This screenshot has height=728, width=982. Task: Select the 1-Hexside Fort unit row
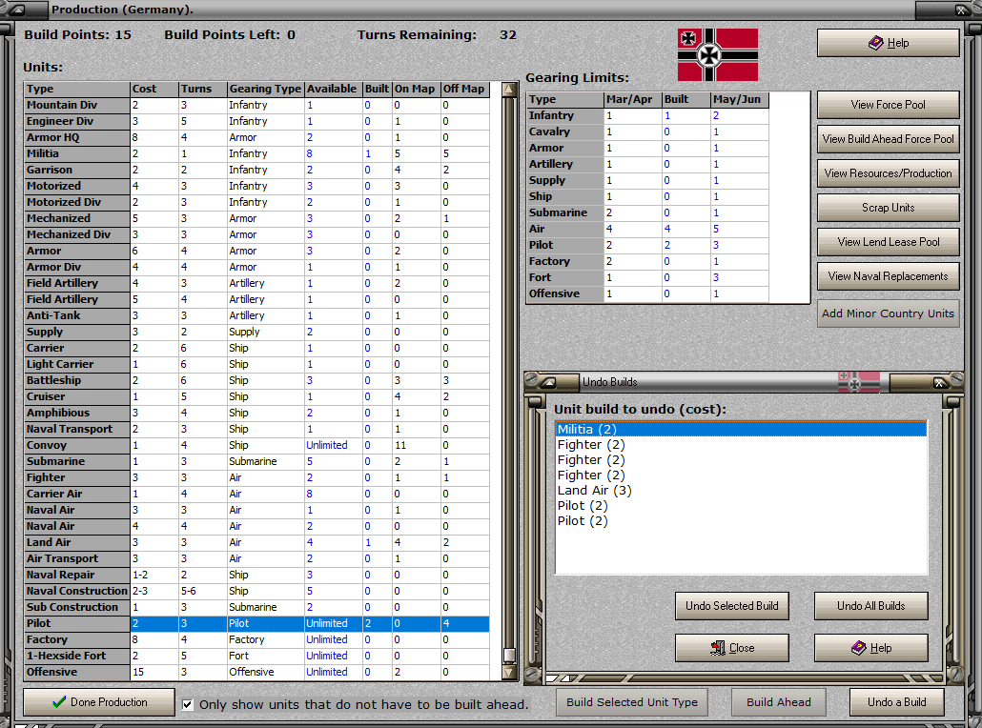[x=256, y=656]
